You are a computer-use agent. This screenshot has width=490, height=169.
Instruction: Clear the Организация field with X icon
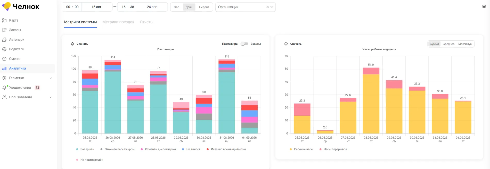click(x=267, y=7)
